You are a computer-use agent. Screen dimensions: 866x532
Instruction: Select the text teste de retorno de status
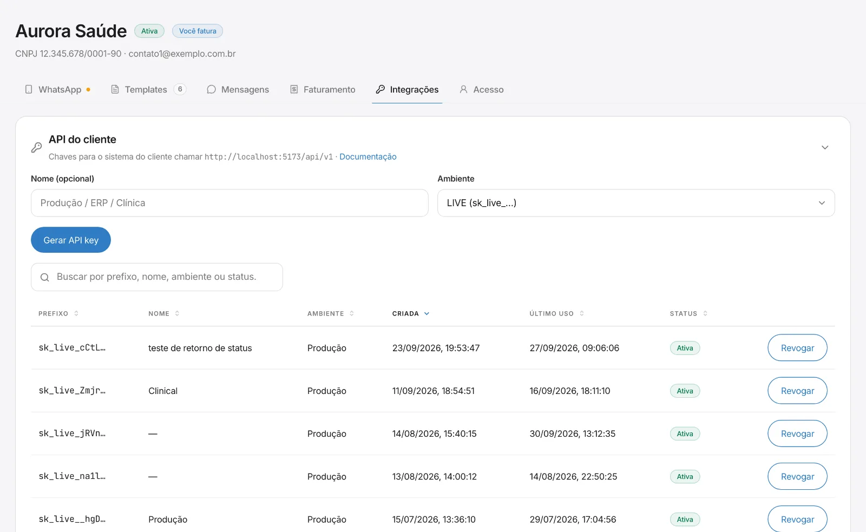click(200, 348)
